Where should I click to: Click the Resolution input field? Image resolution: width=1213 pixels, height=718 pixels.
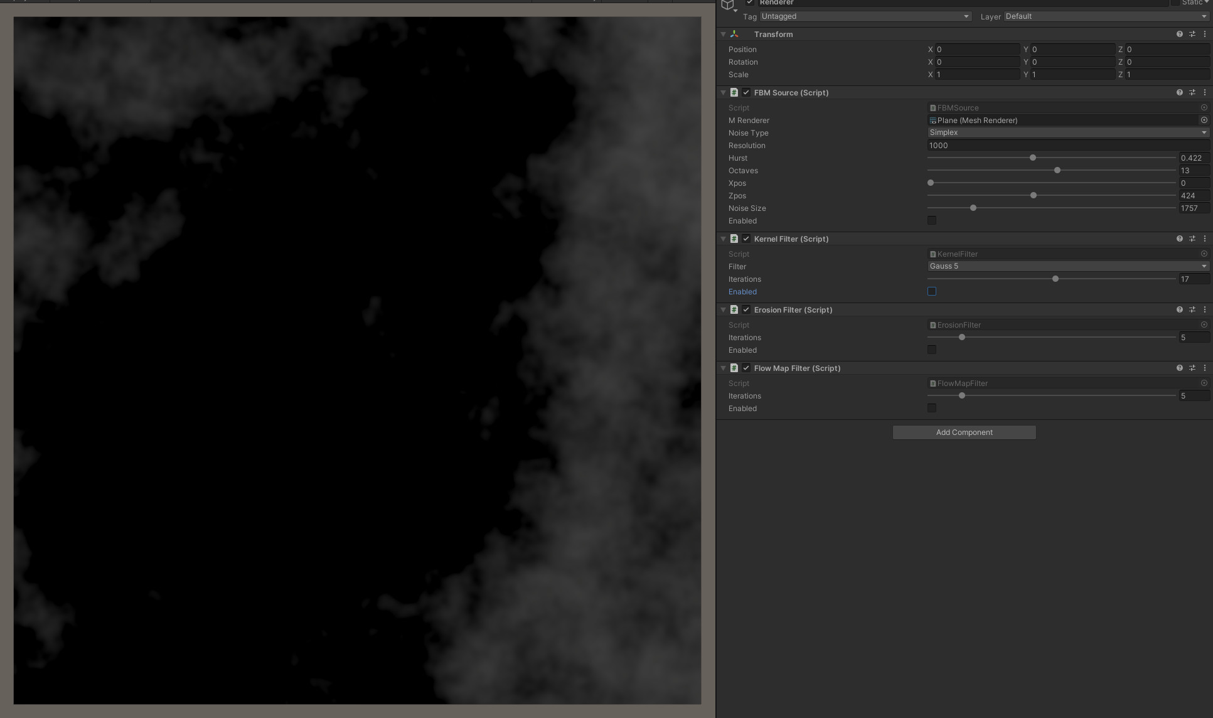[x=1067, y=145]
